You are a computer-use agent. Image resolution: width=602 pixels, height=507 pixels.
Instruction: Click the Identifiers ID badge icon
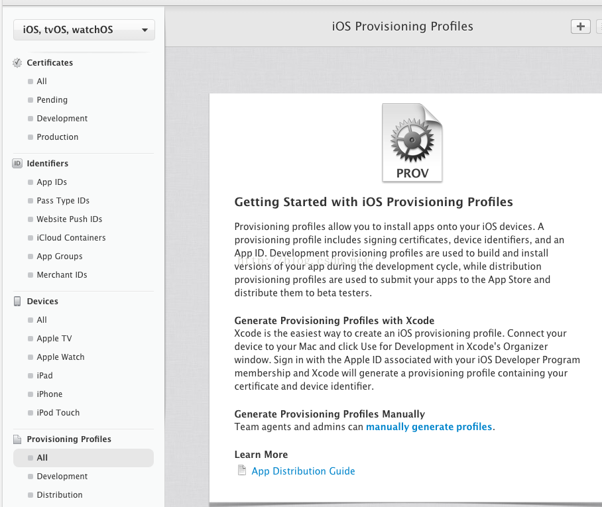coord(17,164)
